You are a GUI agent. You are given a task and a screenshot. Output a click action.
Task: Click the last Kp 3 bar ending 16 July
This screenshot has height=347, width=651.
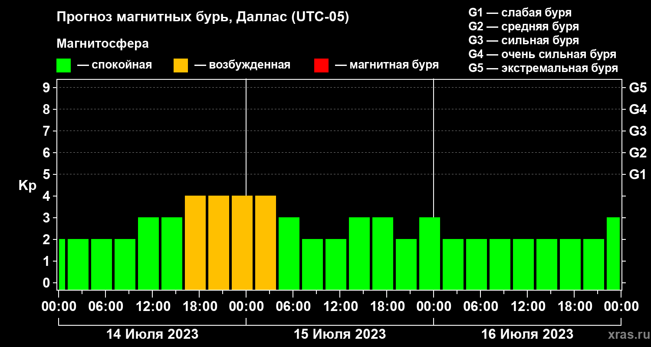tap(613, 253)
